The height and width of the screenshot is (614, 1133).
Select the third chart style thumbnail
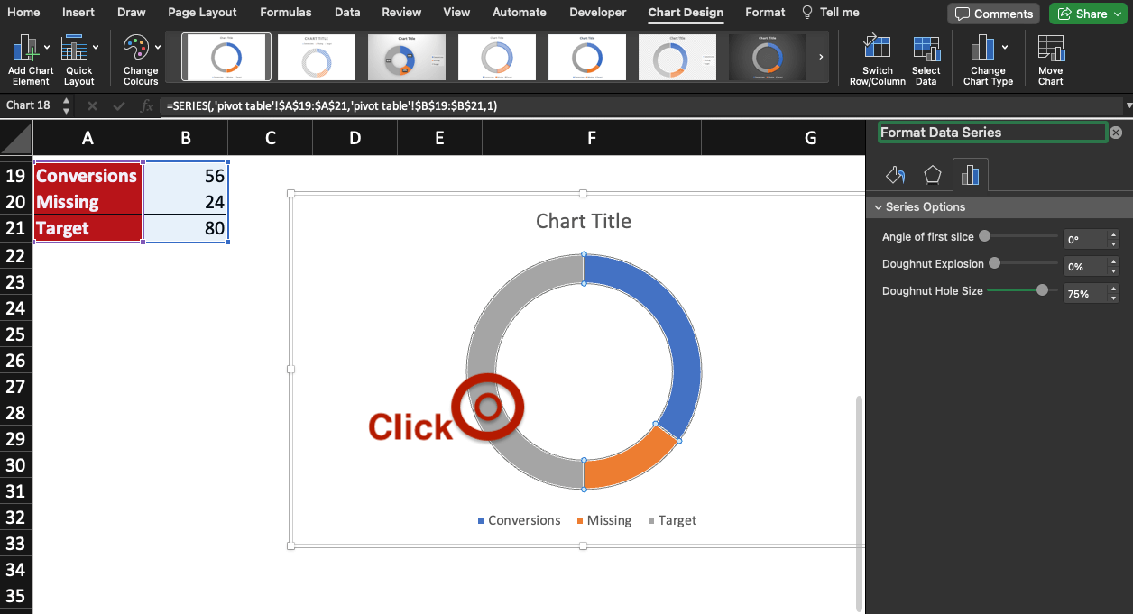(407, 56)
